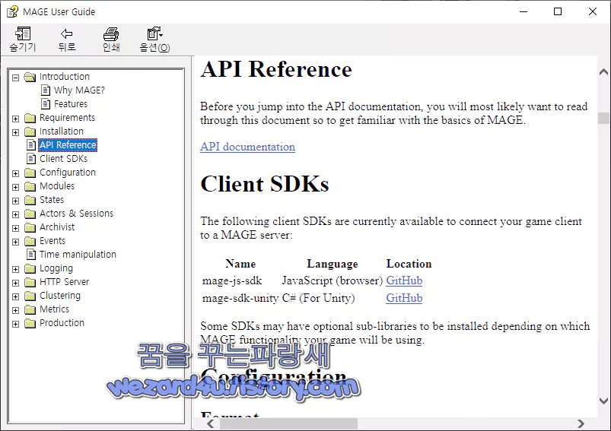
Task: Click the MAGE User Guide title bar icon
Action: tap(12, 11)
